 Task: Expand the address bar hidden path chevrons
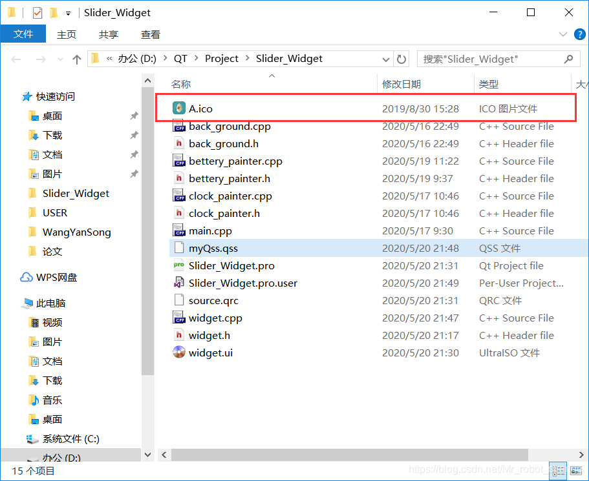coord(109,59)
